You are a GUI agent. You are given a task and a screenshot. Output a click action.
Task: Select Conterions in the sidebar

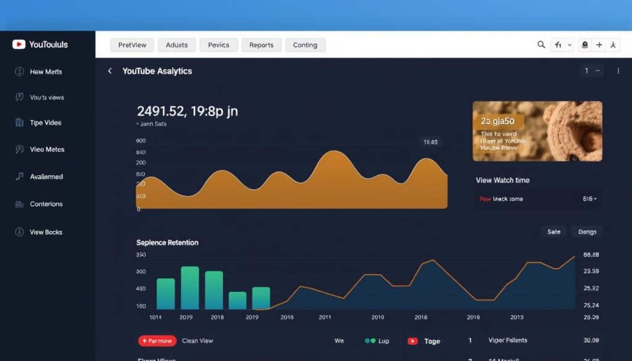[x=46, y=204]
